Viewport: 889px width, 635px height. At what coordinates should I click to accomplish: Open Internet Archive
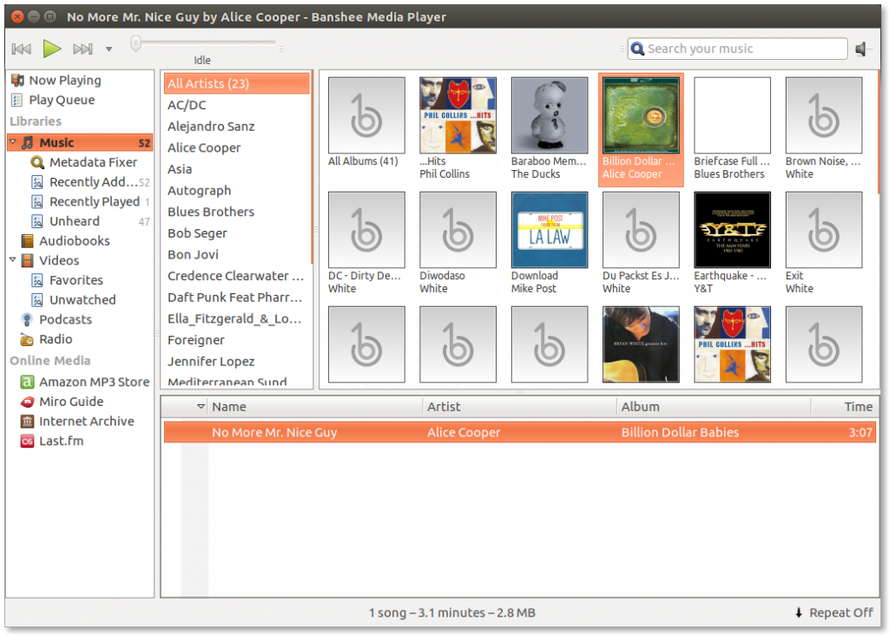click(77, 422)
